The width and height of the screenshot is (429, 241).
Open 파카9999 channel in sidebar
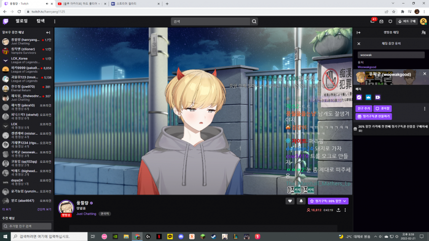coord(27,70)
